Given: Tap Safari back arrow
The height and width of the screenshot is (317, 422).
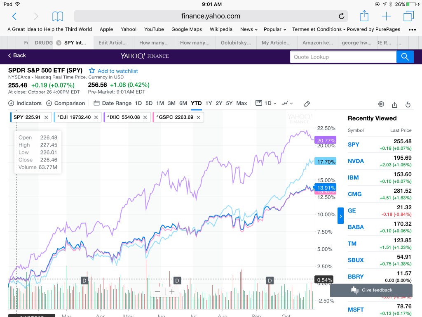Looking at the screenshot, I should pyautogui.click(x=14, y=16).
